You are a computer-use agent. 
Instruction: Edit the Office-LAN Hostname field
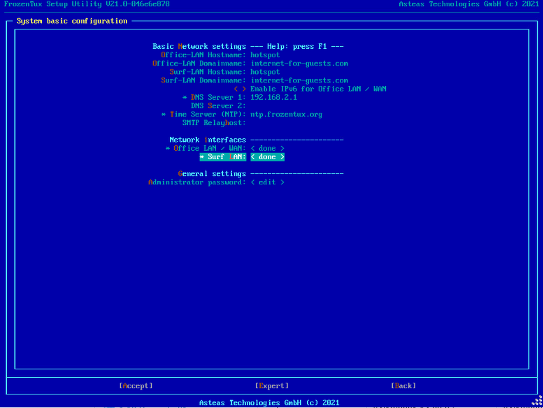click(265, 55)
